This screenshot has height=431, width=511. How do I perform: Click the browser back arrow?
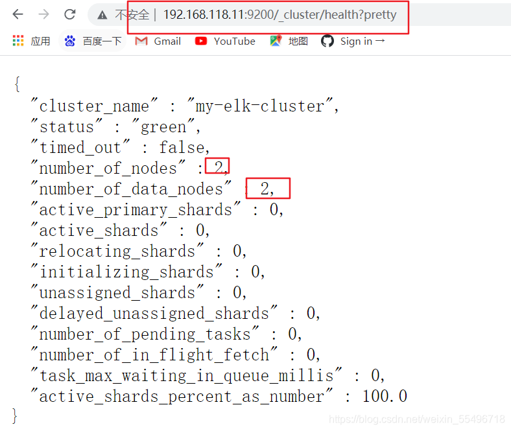click(18, 14)
